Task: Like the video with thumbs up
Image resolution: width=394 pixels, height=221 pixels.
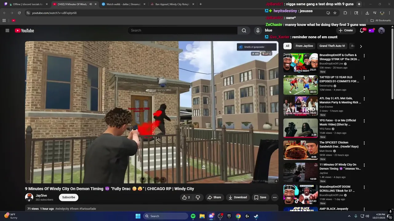Action: pyautogui.click(x=186, y=197)
